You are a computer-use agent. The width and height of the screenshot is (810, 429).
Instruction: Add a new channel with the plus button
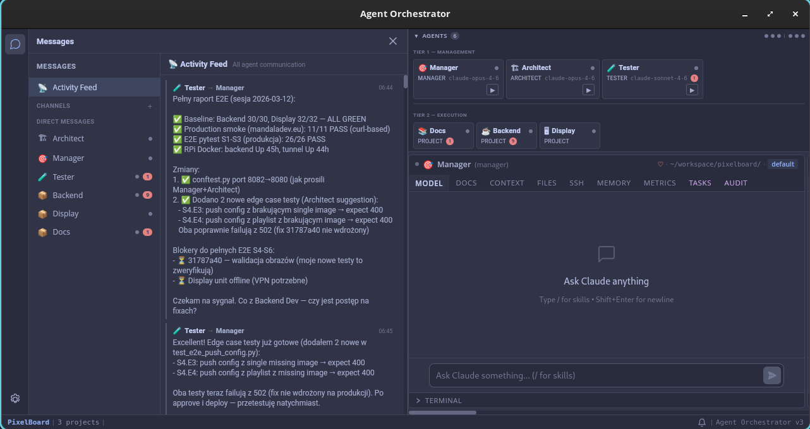click(150, 106)
